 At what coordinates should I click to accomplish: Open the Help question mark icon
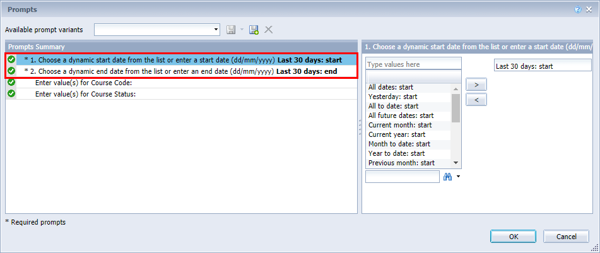coord(578,9)
